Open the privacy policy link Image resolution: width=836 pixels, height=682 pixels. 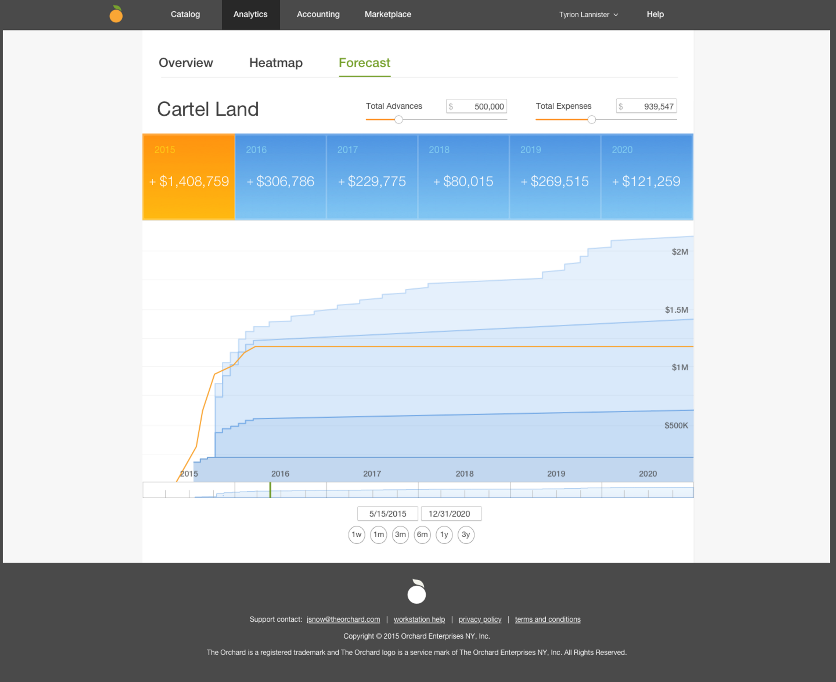[480, 619]
